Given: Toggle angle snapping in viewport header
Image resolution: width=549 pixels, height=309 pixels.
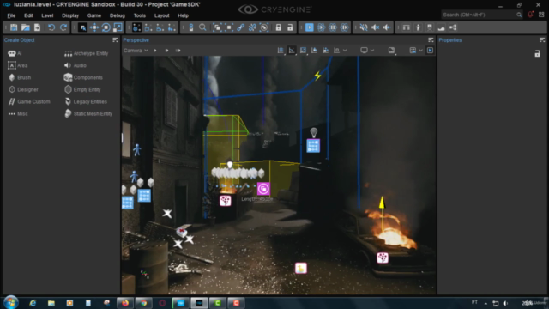Looking at the screenshot, I should (292, 51).
